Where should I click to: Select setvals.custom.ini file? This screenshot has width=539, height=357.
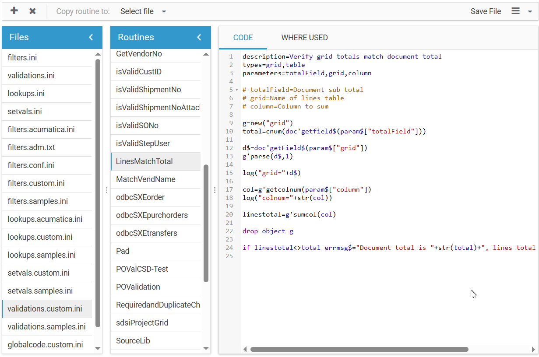(x=47, y=273)
